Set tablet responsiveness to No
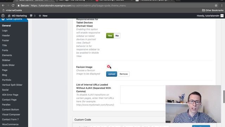225x127 pixels. point(117,36)
